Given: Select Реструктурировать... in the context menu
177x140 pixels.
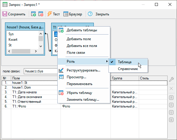Looking at the screenshot, I should 84,70.
